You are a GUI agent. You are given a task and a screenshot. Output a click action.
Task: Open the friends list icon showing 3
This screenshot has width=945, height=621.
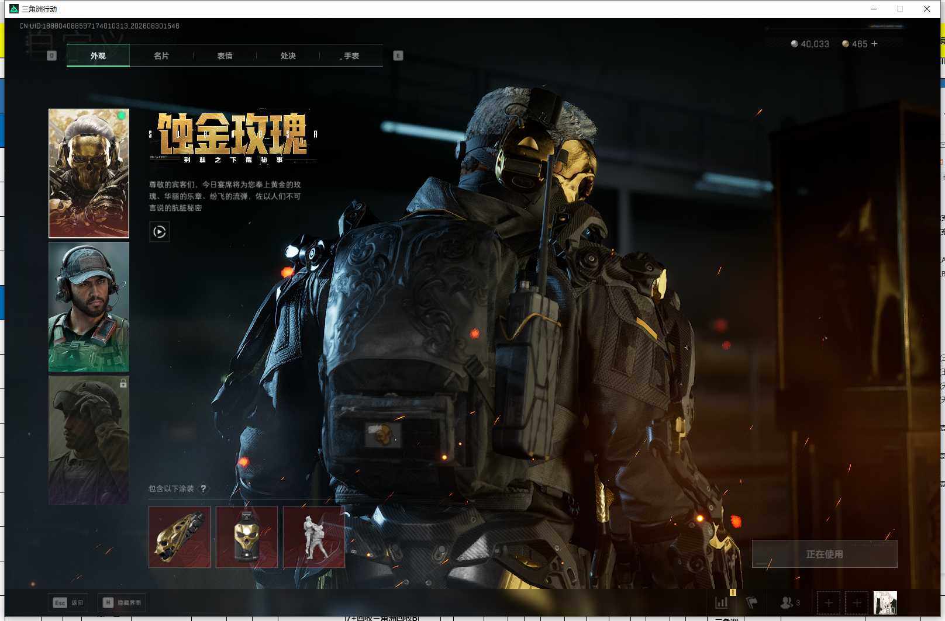(790, 602)
